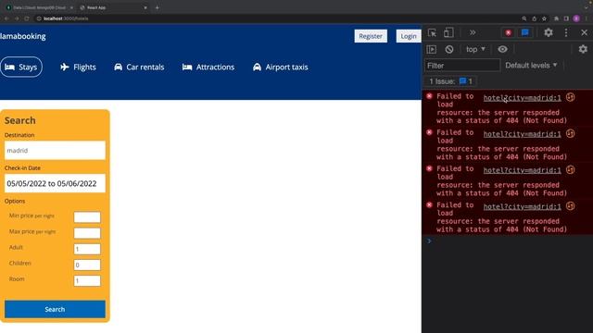Open fourth hotel?city=madrid:1 error link
The image size is (593, 333).
tap(523, 206)
